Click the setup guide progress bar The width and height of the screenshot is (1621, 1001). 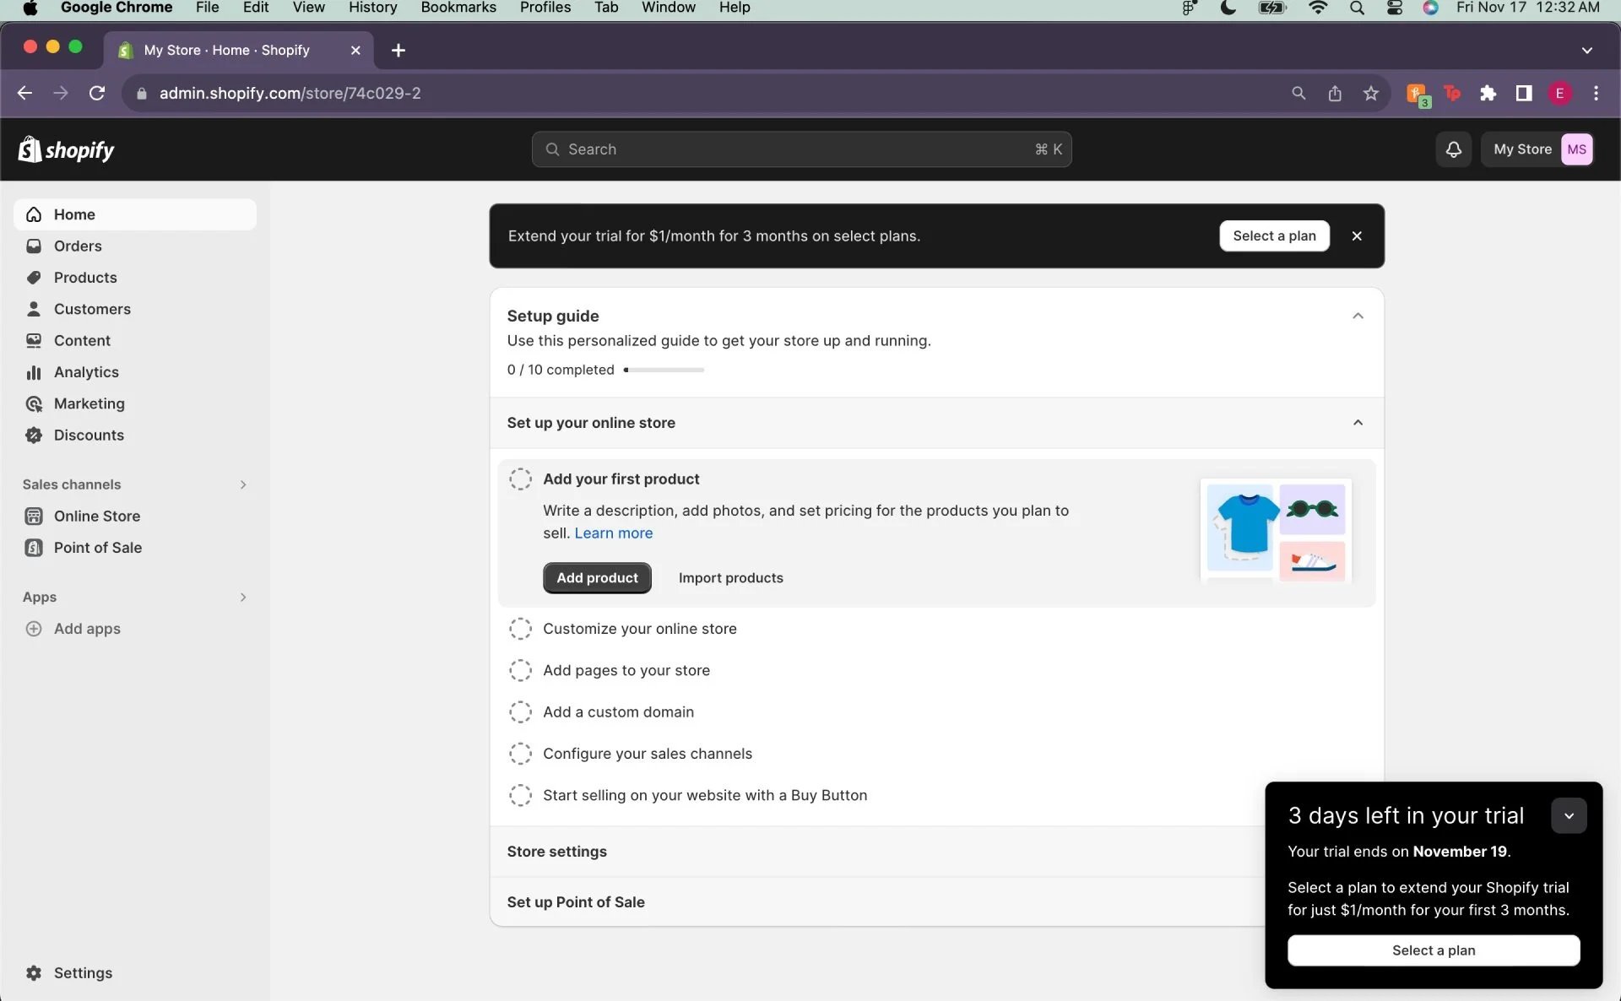(664, 370)
